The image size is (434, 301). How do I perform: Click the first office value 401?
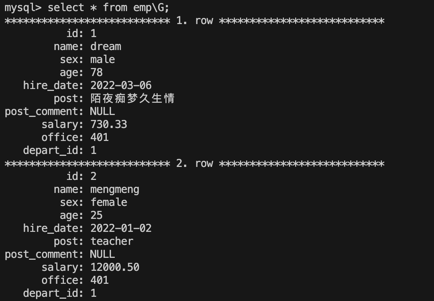[100, 137]
